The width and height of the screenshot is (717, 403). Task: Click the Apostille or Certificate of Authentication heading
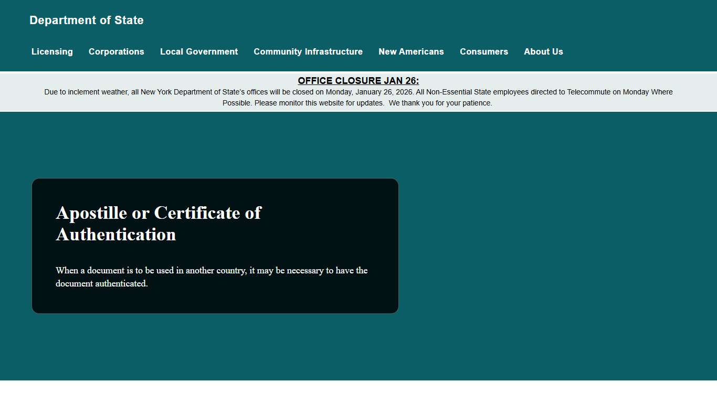click(158, 224)
